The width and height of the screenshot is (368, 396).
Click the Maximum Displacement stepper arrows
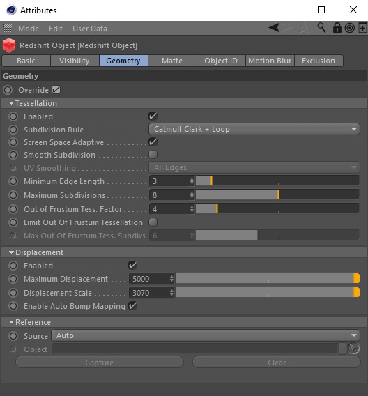click(x=171, y=279)
